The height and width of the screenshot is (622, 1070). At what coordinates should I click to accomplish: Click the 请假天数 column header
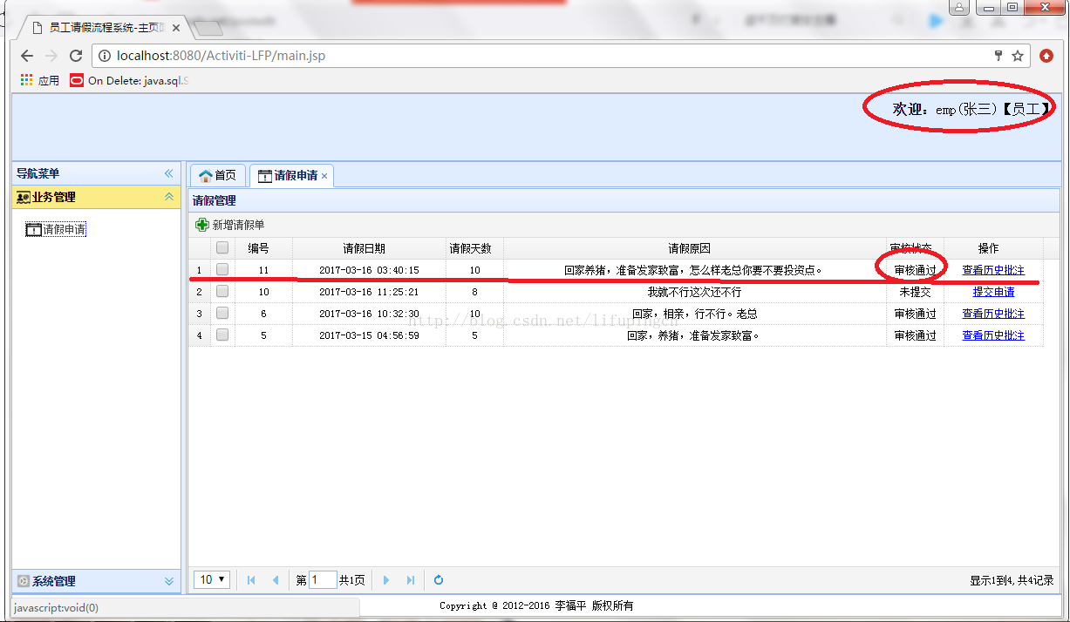[x=474, y=248]
